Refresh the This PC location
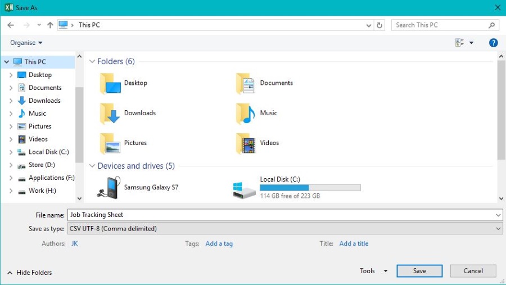 379,25
